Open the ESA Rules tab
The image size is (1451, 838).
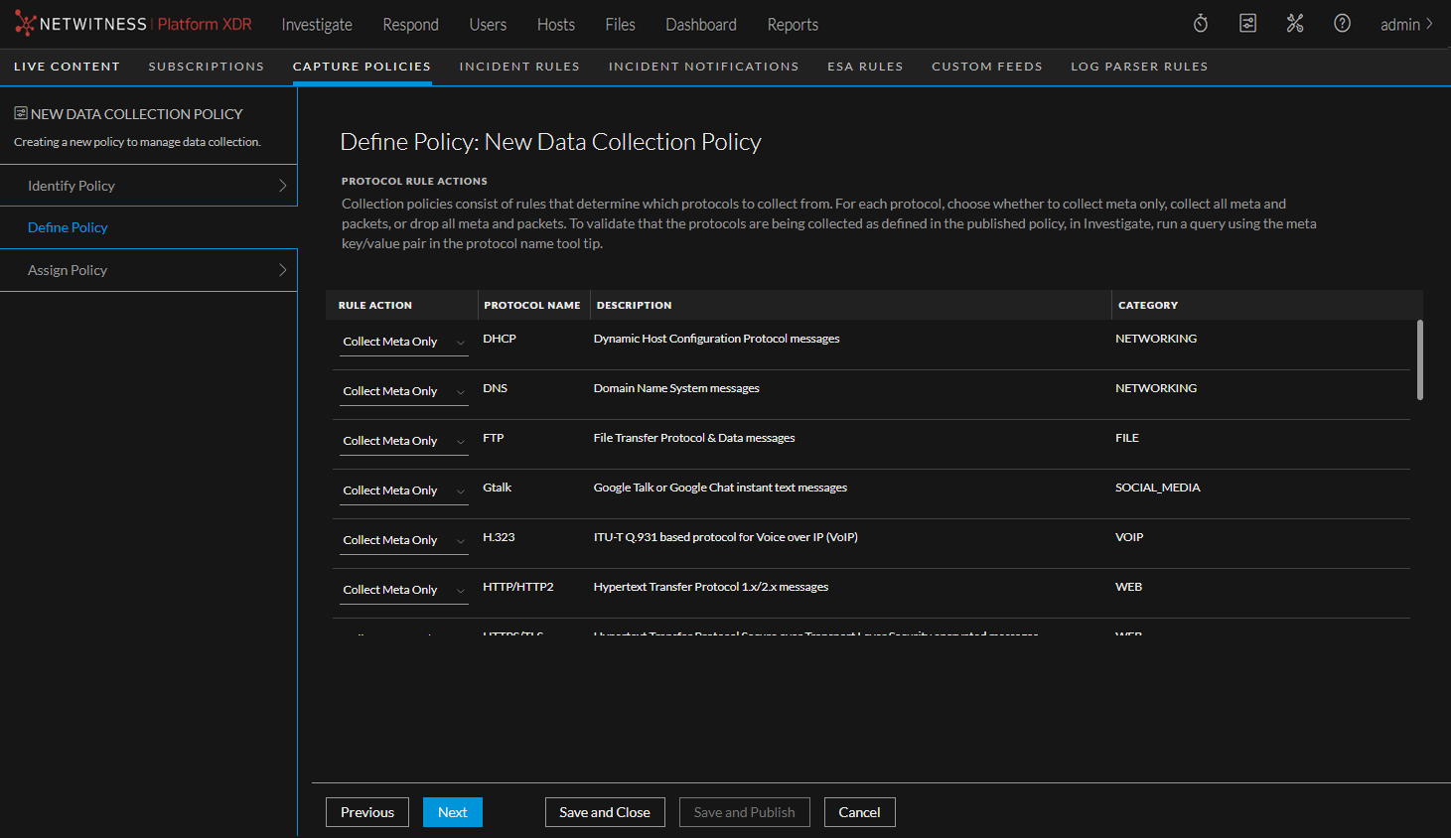[x=865, y=67]
